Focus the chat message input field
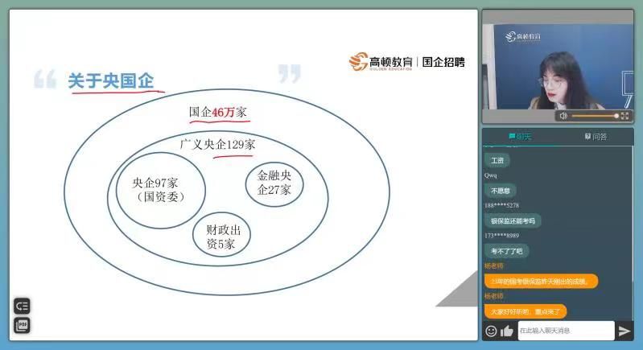Screen dimensions: 643x350 click(x=565, y=331)
